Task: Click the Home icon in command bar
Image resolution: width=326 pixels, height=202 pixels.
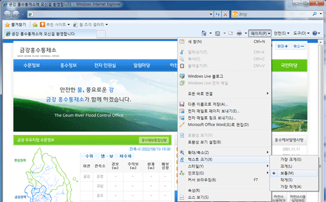Action: (204, 33)
